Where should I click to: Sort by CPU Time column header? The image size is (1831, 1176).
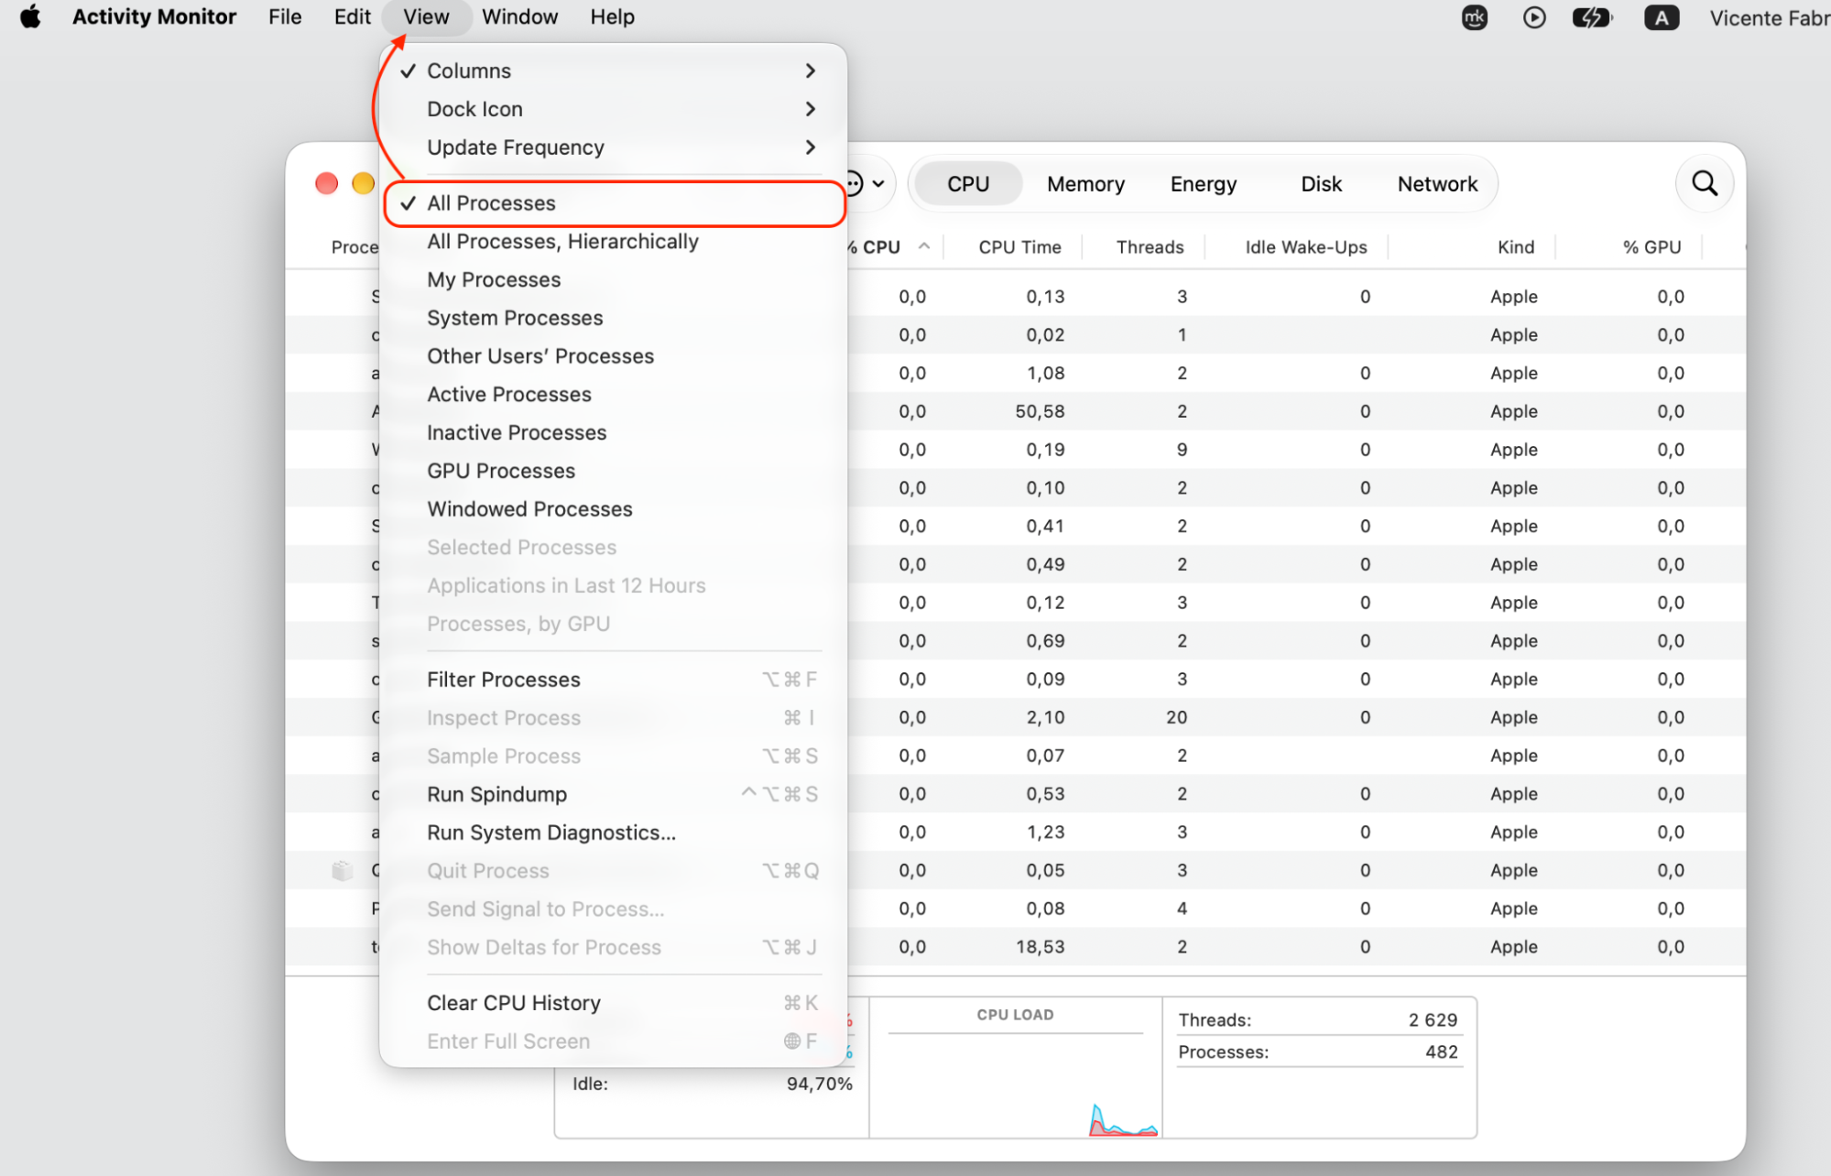pos(1019,247)
